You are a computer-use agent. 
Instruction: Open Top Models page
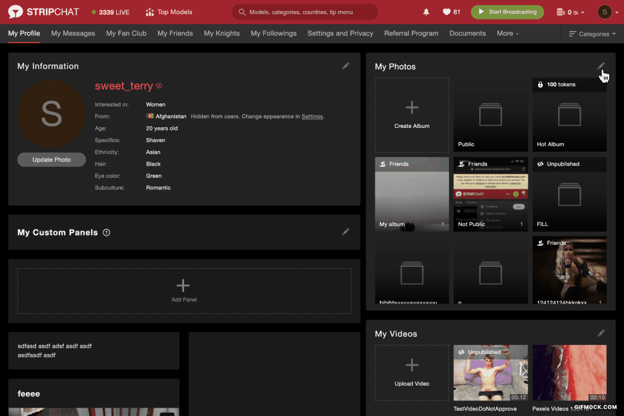coord(169,12)
